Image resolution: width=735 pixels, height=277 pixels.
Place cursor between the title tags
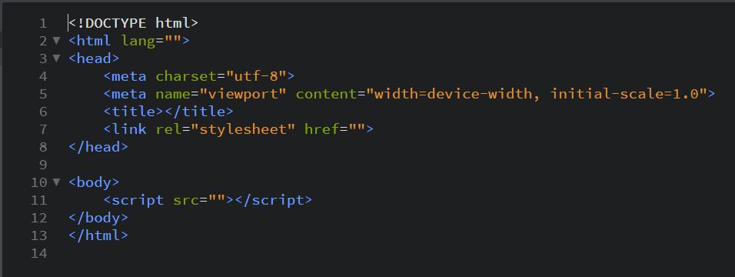tap(164, 112)
